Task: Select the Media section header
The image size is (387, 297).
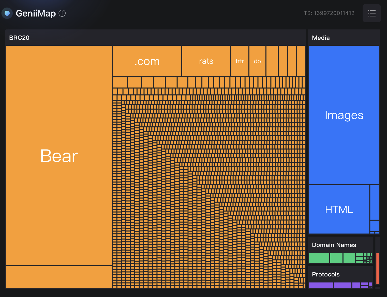Action: tap(321, 38)
